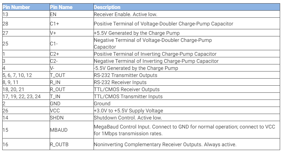Click the 'Receiver Enable. Active low.' description
283x152 pixels.
(x=125, y=14)
